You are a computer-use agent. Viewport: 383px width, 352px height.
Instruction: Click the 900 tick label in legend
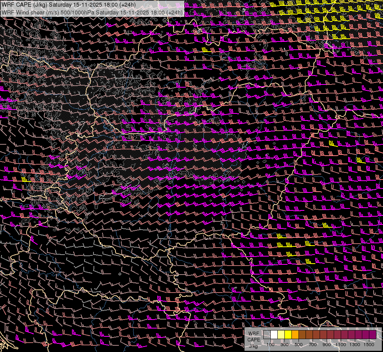(x=327, y=345)
